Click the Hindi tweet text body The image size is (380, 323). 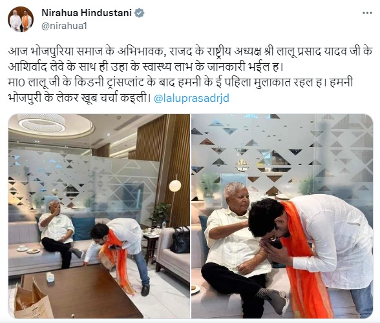(190, 75)
